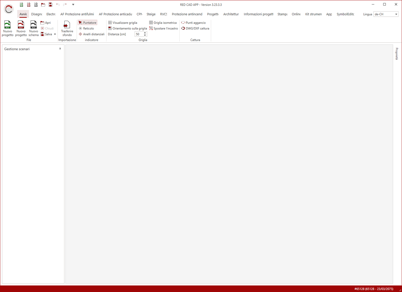Switch to the Stampa tab
This screenshot has width=402, height=292.
click(282, 14)
